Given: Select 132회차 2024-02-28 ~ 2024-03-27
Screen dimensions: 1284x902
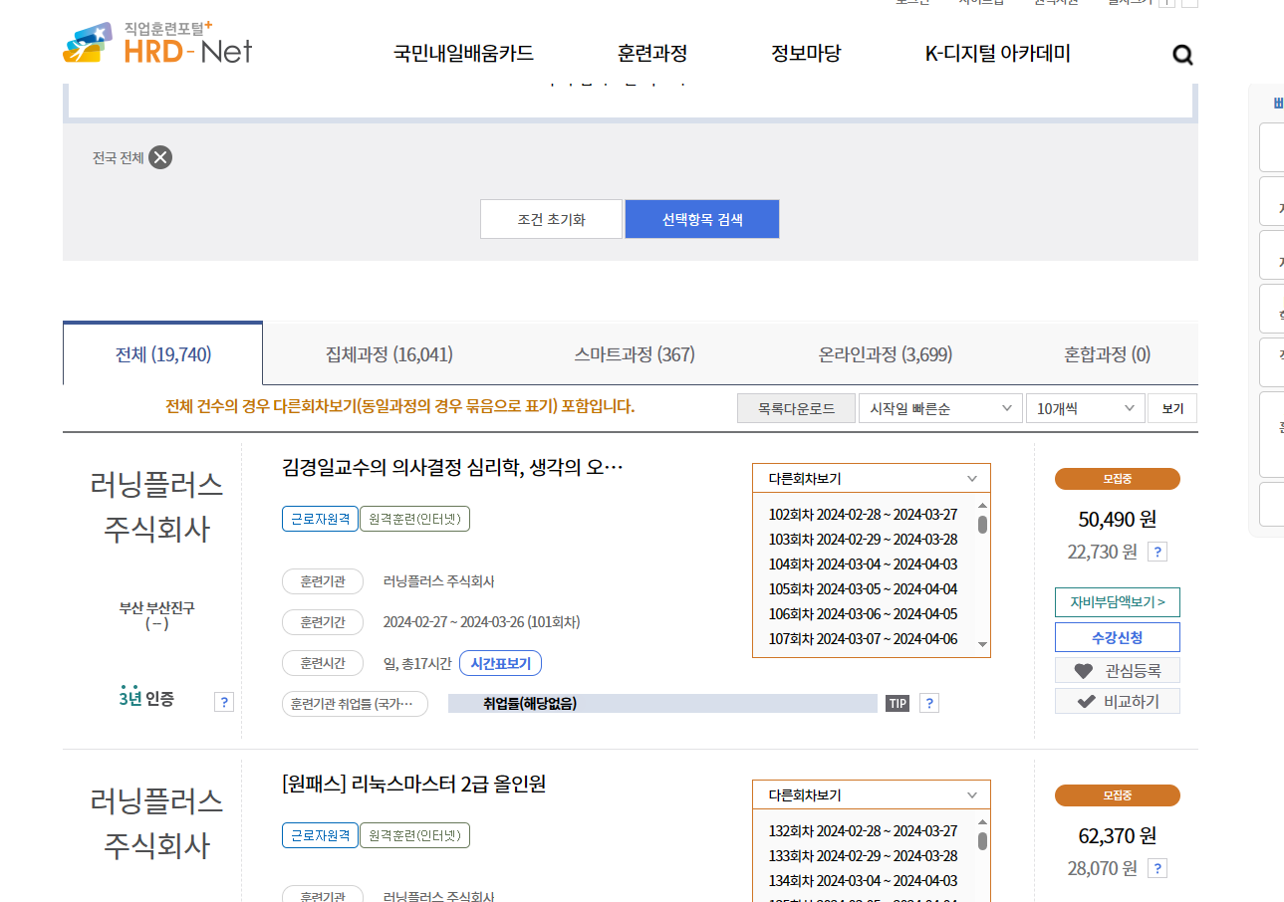Looking at the screenshot, I should (863, 831).
